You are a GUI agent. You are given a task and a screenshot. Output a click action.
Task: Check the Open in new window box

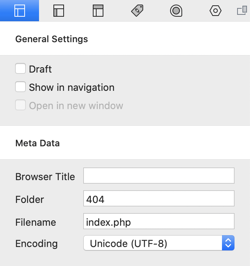pos(20,105)
